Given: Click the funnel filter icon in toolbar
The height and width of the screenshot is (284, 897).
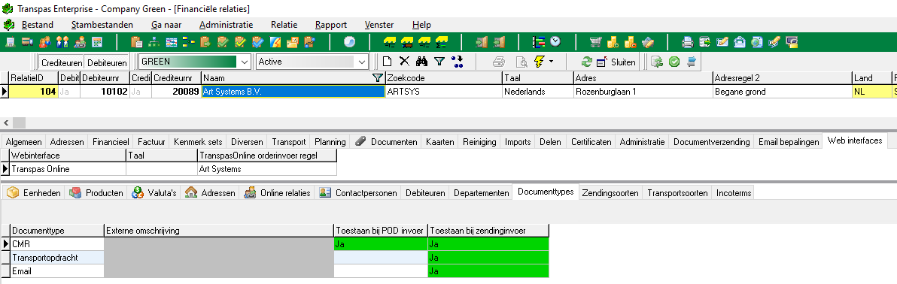Looking at the screenshot, I should point(439,62).
